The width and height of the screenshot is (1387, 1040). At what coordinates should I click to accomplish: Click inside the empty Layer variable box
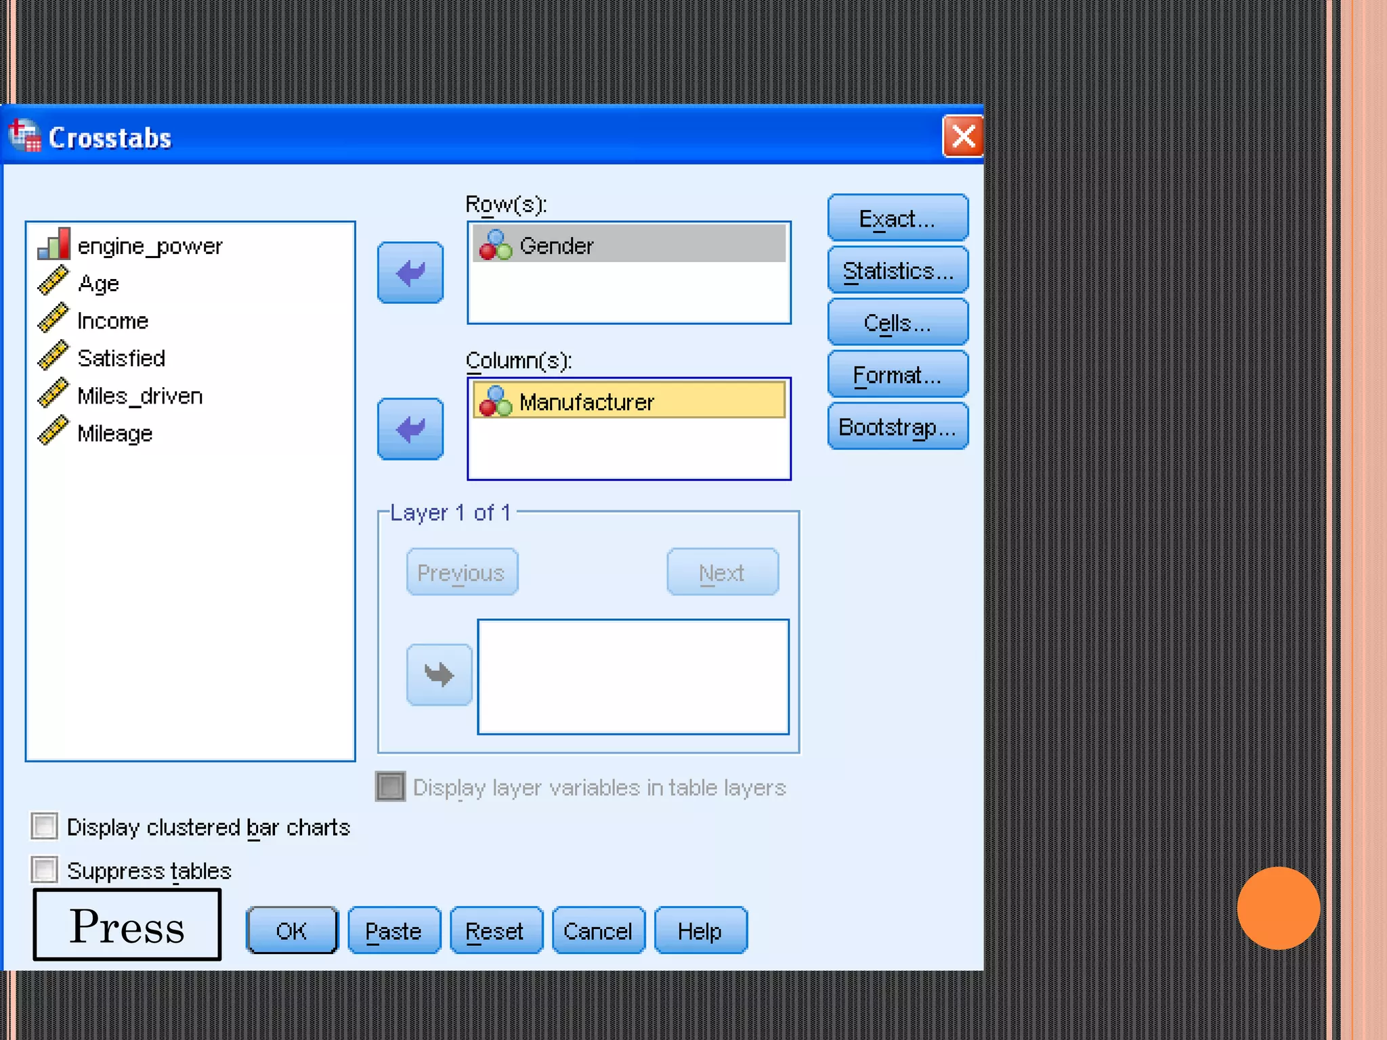pyautogui.click(x=633, y=676)
